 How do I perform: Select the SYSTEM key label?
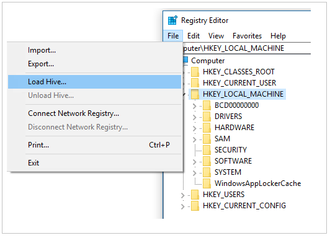tap(228, 172)
